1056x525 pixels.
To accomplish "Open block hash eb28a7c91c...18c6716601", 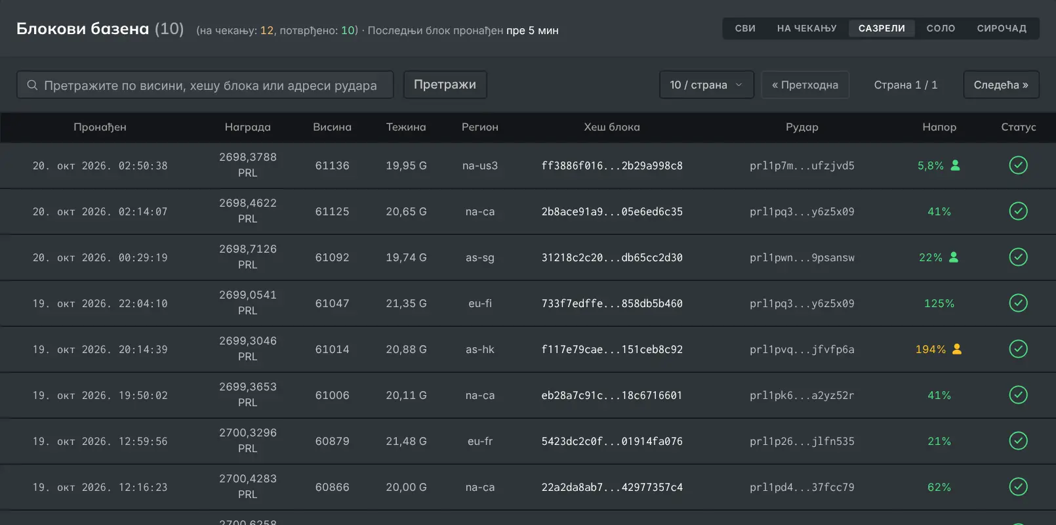I will pos(612,396).
